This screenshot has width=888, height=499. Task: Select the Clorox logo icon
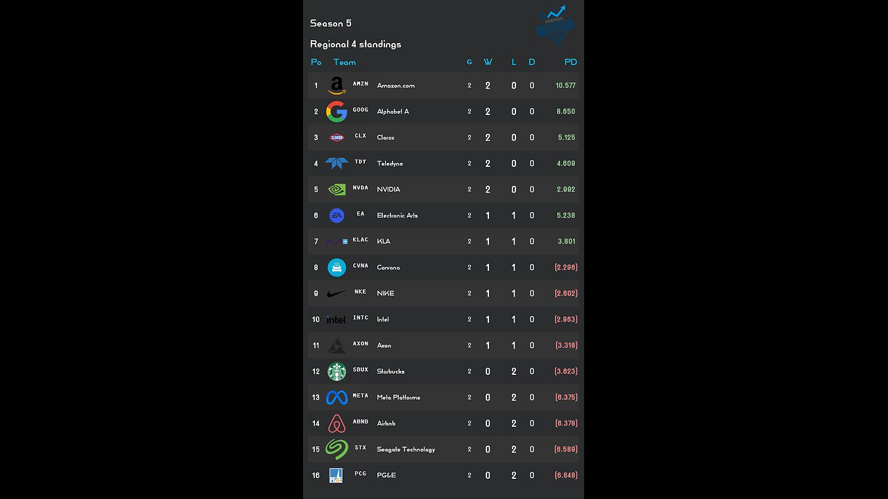[x=336, y=137]
